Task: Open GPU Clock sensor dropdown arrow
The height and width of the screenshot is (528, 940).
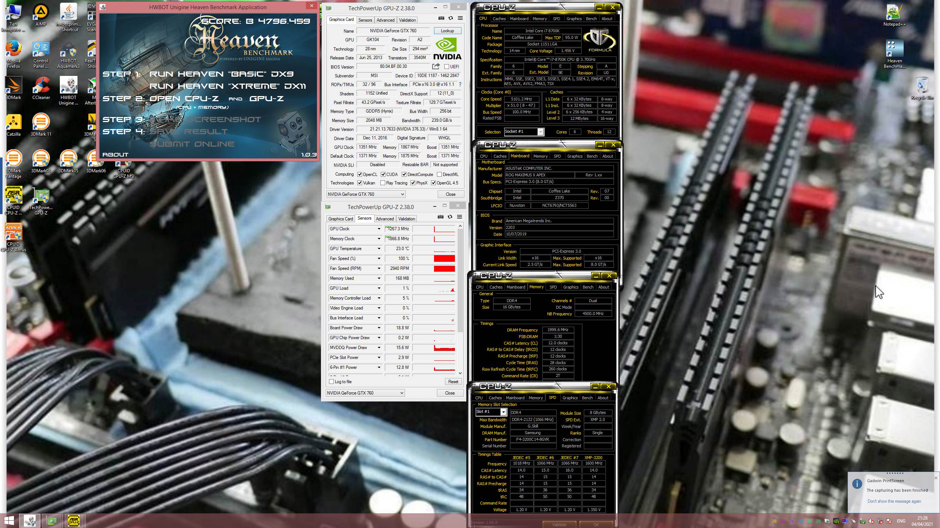Action: [379, 229]
